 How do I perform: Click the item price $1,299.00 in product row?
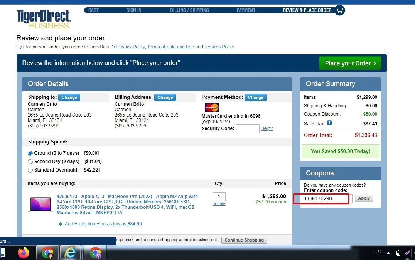pos(274,196)
